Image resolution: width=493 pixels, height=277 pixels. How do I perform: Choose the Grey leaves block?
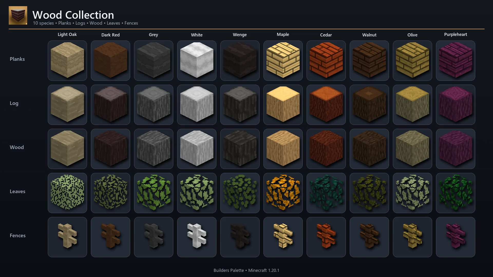154,193
